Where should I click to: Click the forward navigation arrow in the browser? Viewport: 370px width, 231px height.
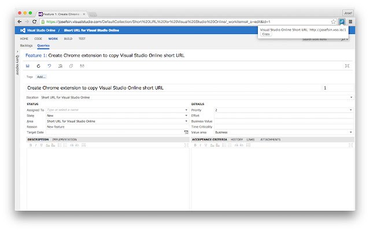[27, 22]
